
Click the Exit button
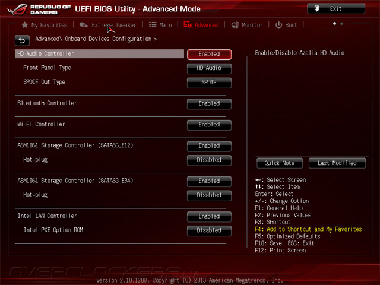click(x=336, y=9)
